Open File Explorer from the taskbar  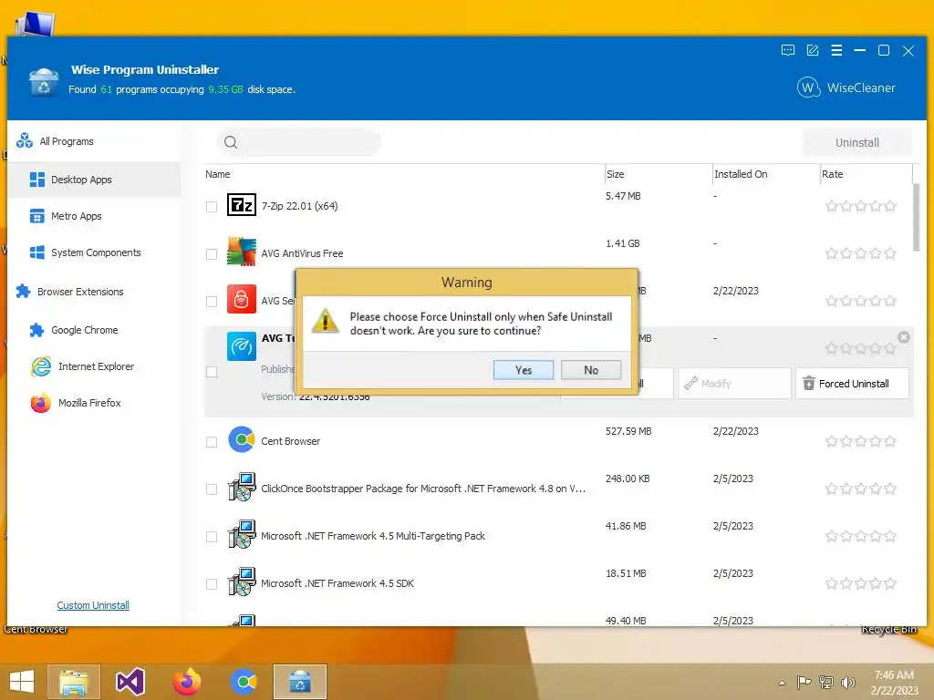pyautogui.click(x=73, y=682)
